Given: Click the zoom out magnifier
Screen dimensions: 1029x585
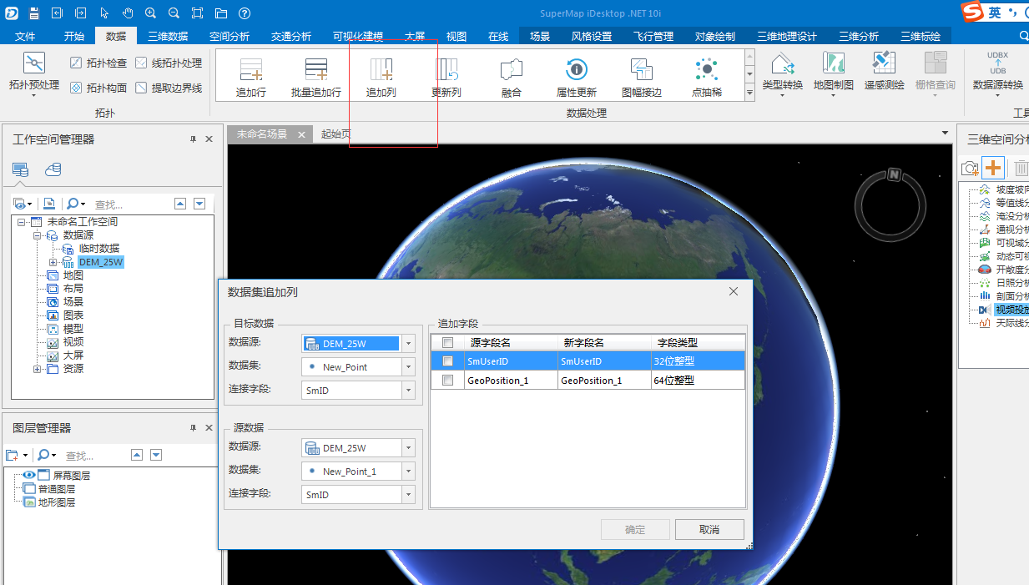Looking at the screenshot, I should (x=174, y=13).
